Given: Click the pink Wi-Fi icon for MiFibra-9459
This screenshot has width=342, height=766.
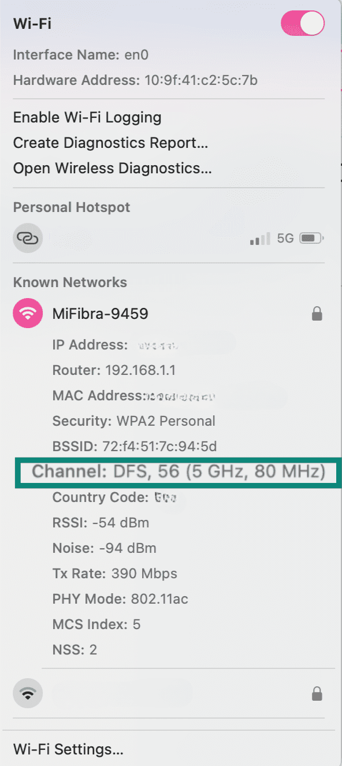Looking at the screenshot, I should pos(27,313).
